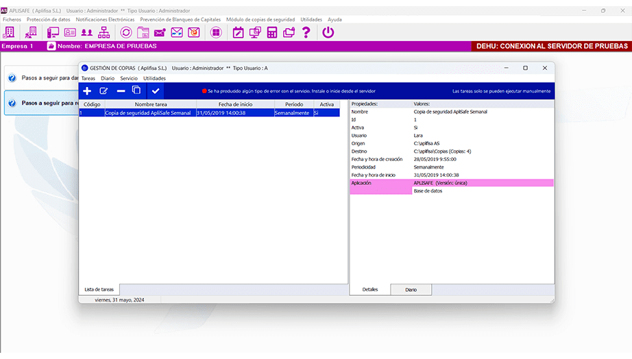The image size is (632, 359).
Task: Switch to the Detalles tab
Action: pos(370,289)
